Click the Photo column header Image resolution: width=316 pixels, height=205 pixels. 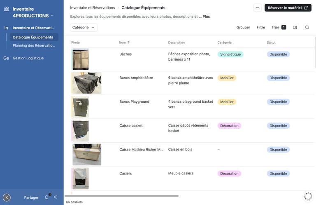coord(75,42)
